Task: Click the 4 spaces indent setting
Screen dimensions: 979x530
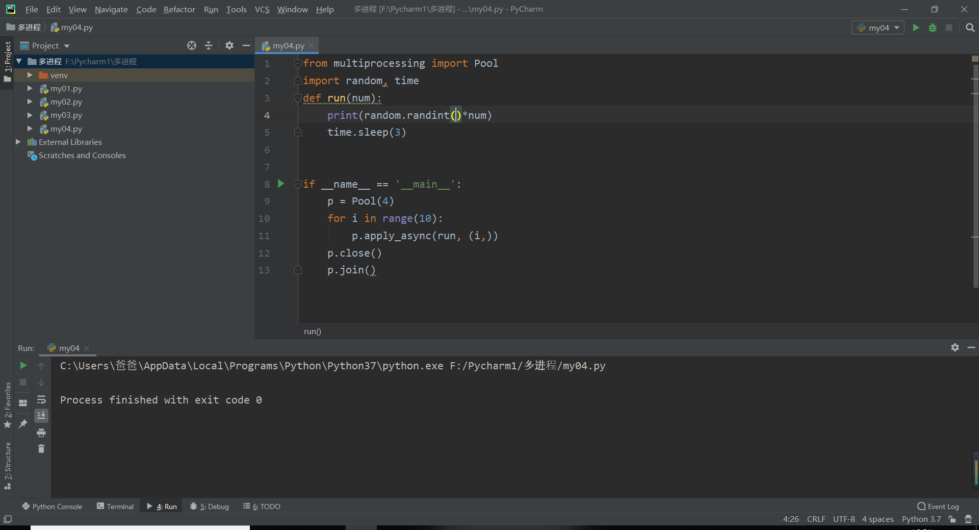Action: 878,519
